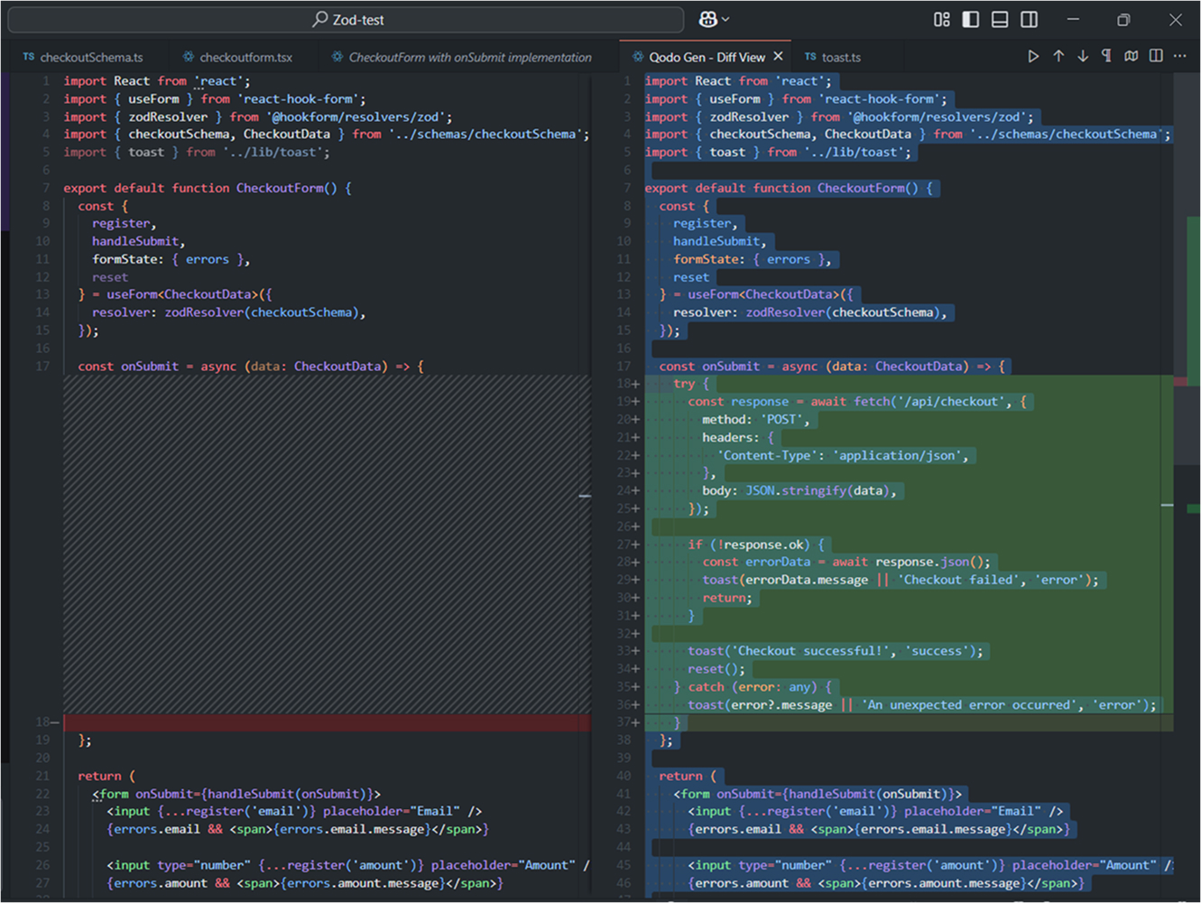Click the 'Content-Type' header line
This screenshot has width=1201, height=903.
coord(843,456)
